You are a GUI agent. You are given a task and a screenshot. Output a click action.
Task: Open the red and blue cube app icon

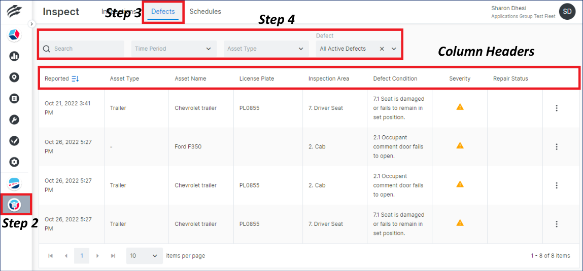(x=14, y=35)
